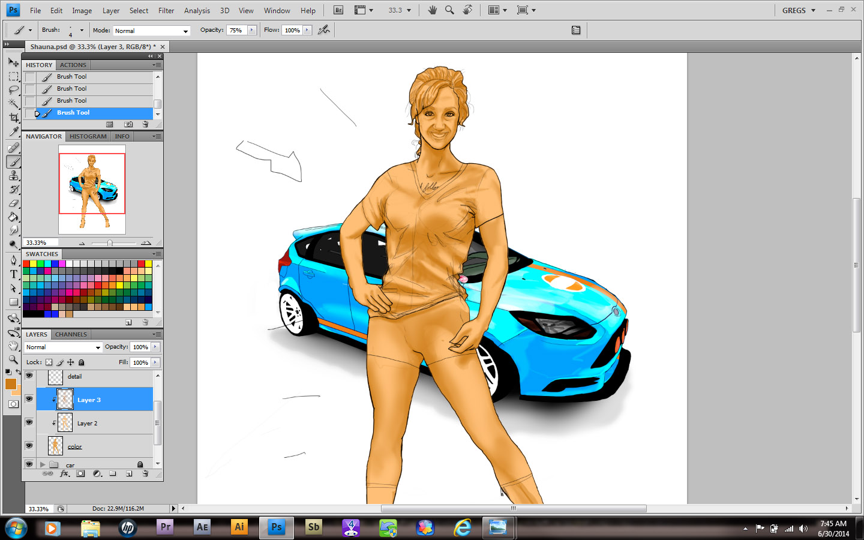Pick the Eyedropper tool
The width and height of the screenshot is (864, 540).
13,132
